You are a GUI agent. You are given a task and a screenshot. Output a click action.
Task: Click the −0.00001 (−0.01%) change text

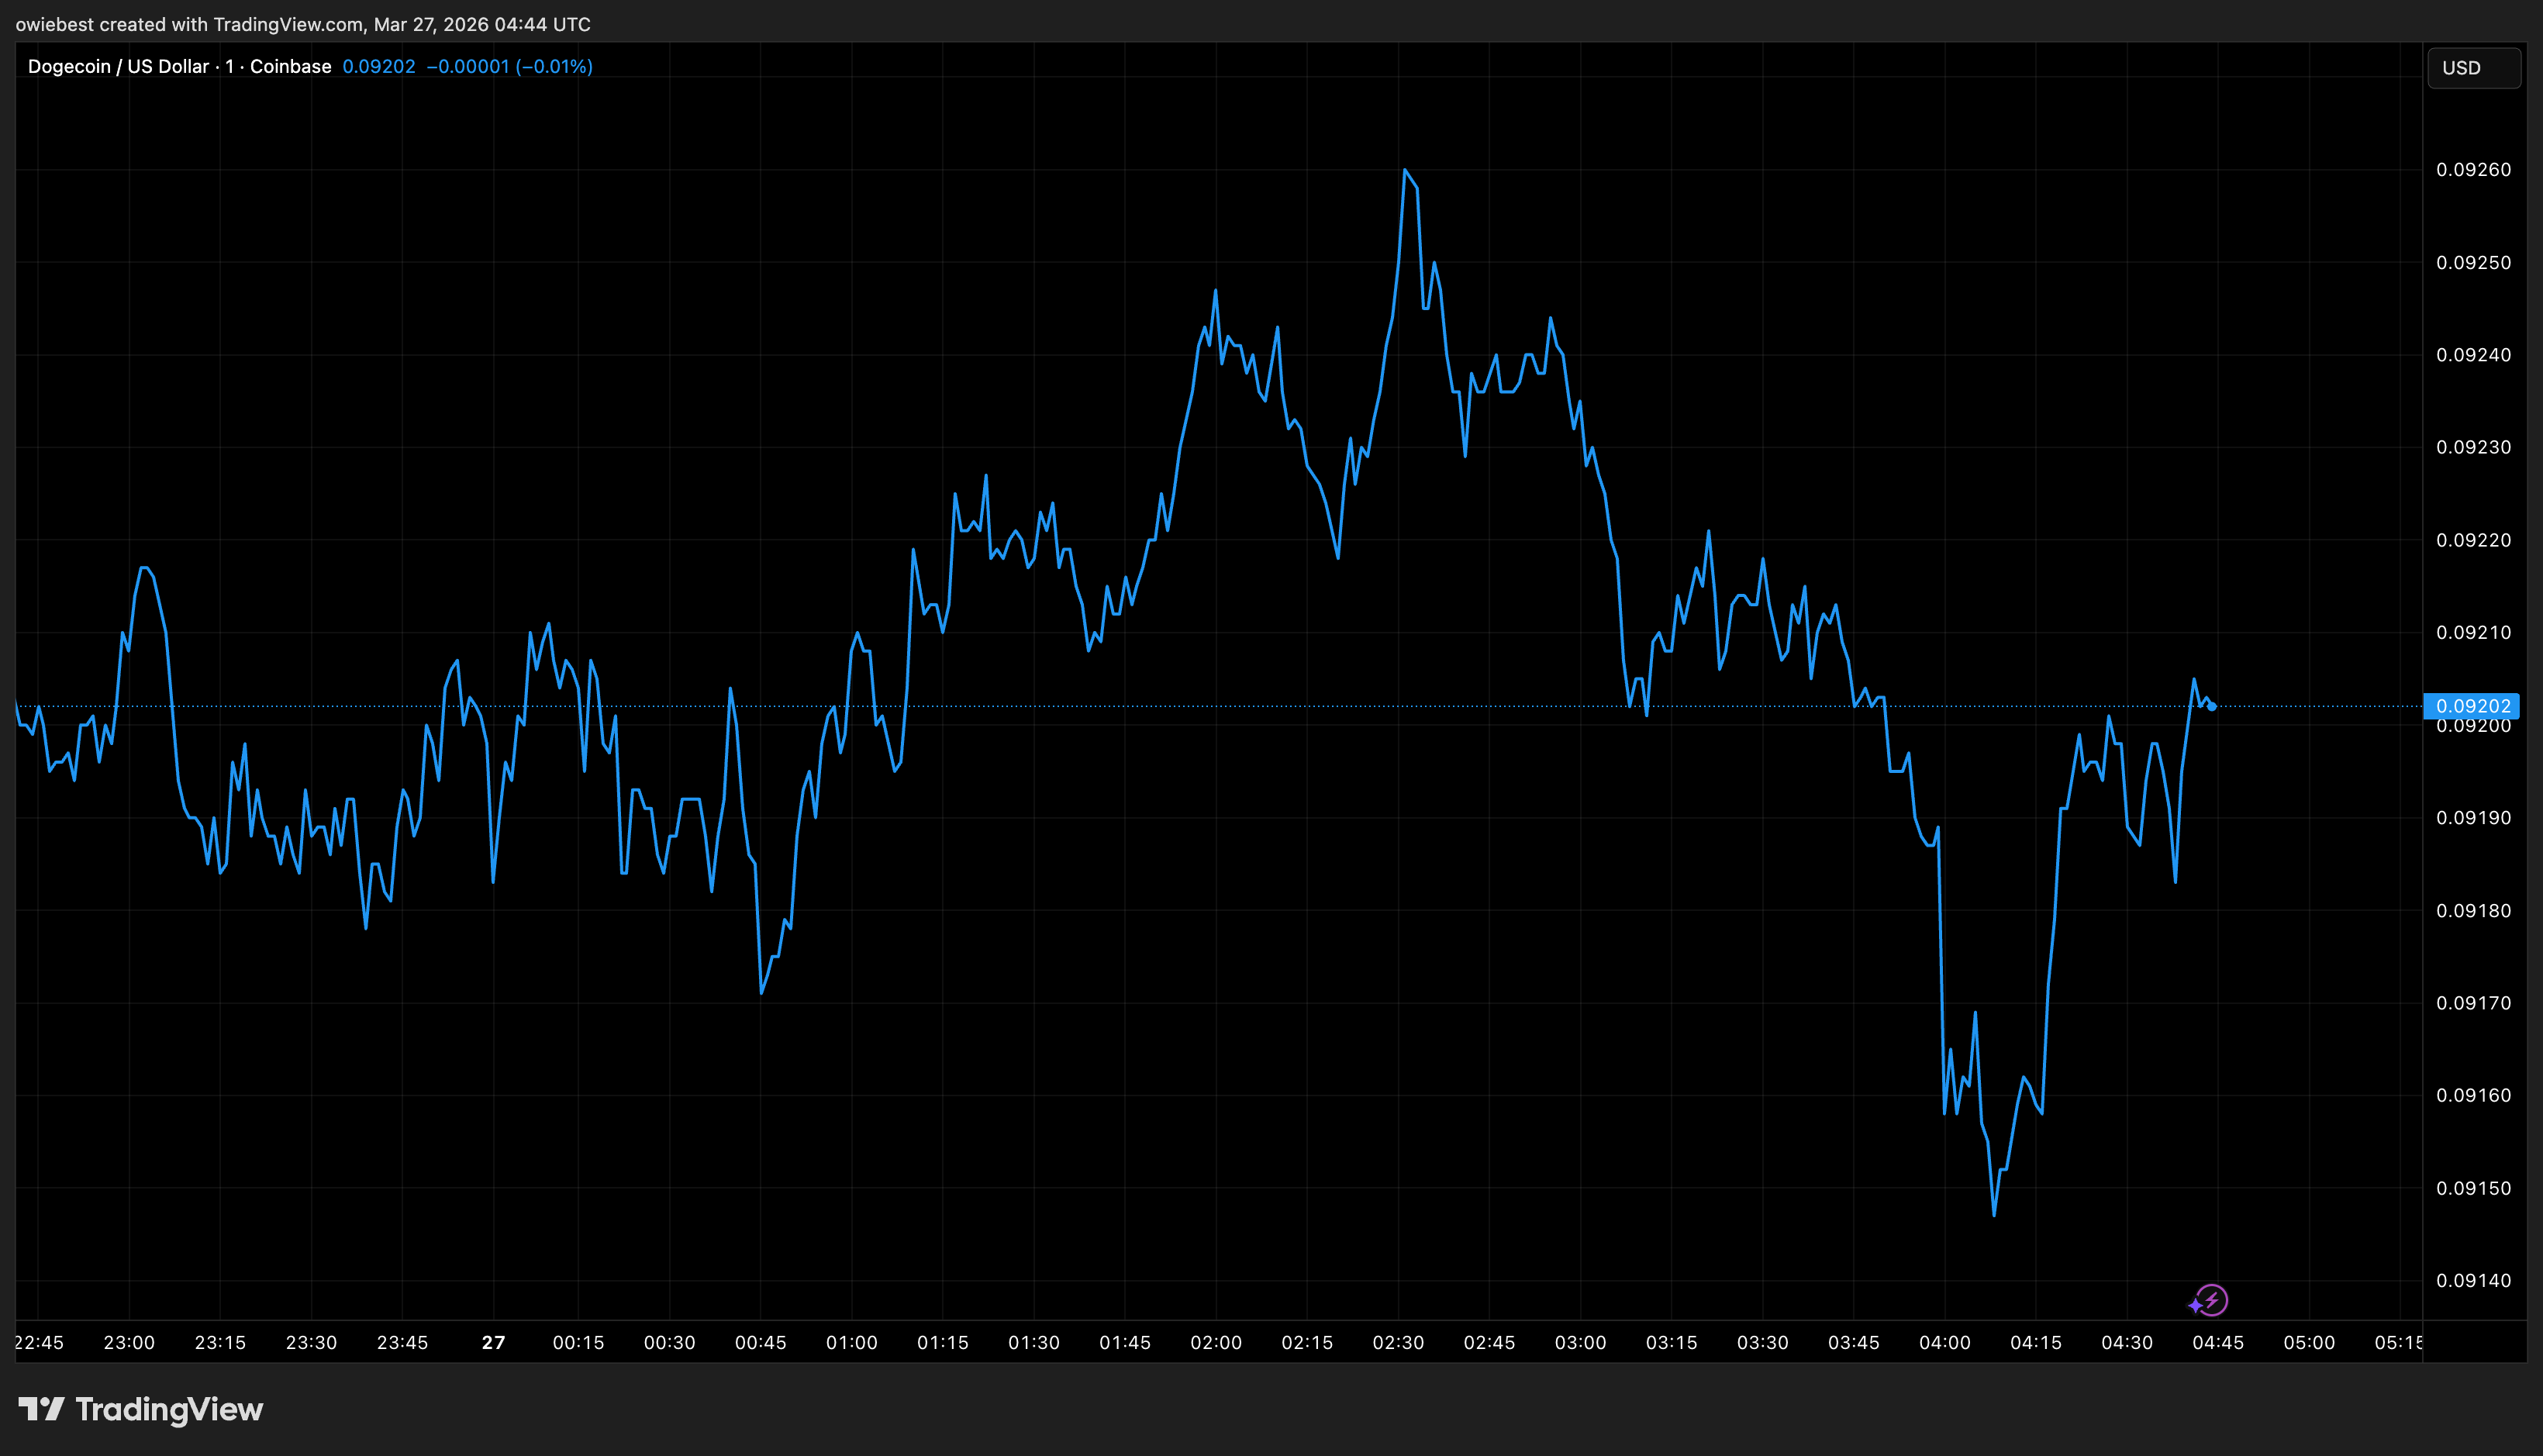[x=509, y=67]
